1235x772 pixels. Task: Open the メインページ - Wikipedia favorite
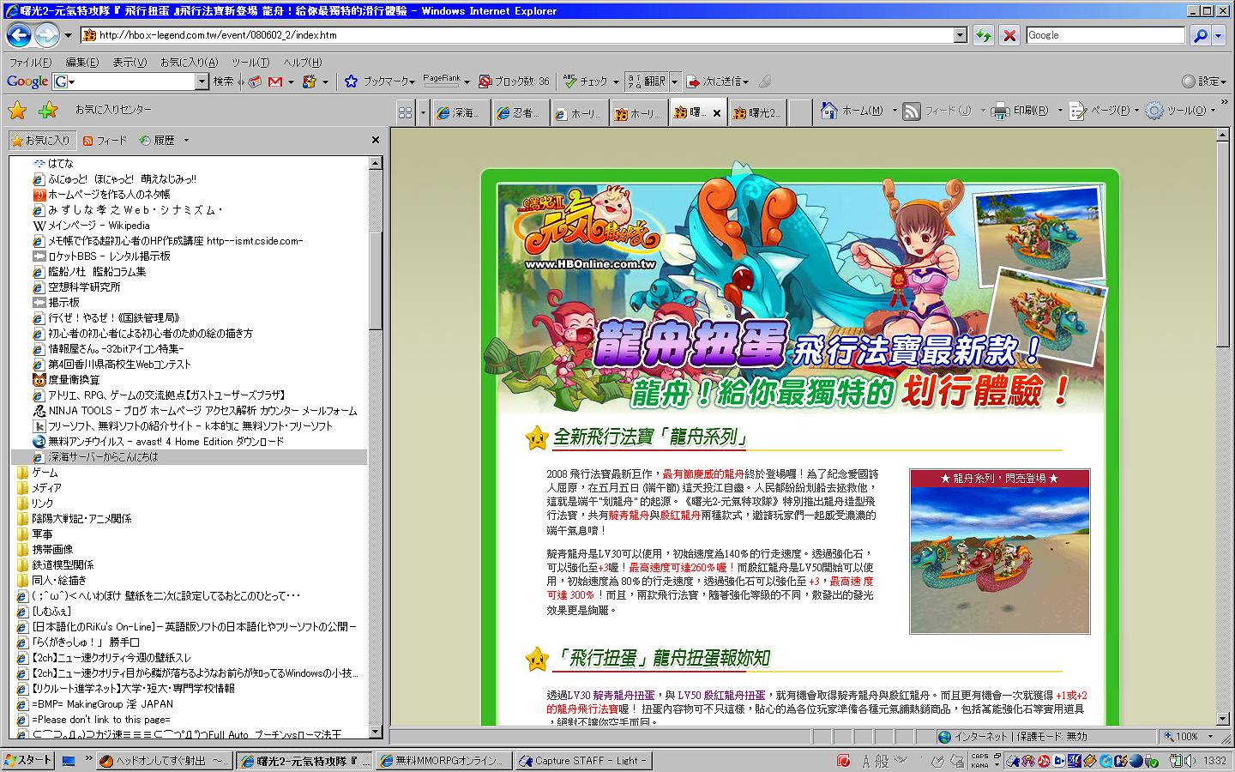(x=99, y=226)
